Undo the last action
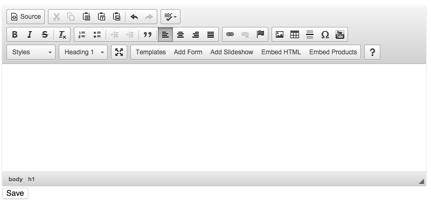 134,17
